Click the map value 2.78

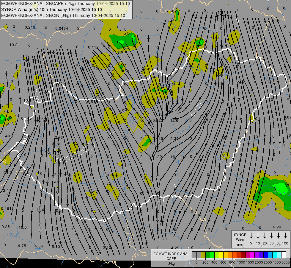click(x=59, y=138)
